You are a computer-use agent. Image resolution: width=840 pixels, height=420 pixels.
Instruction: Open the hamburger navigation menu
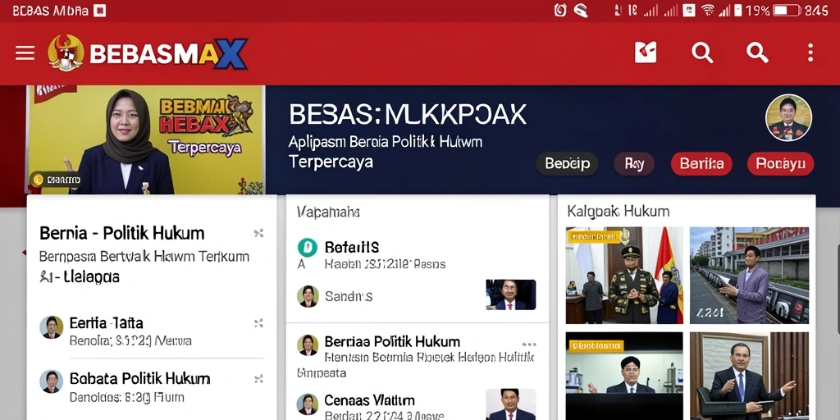25,53
